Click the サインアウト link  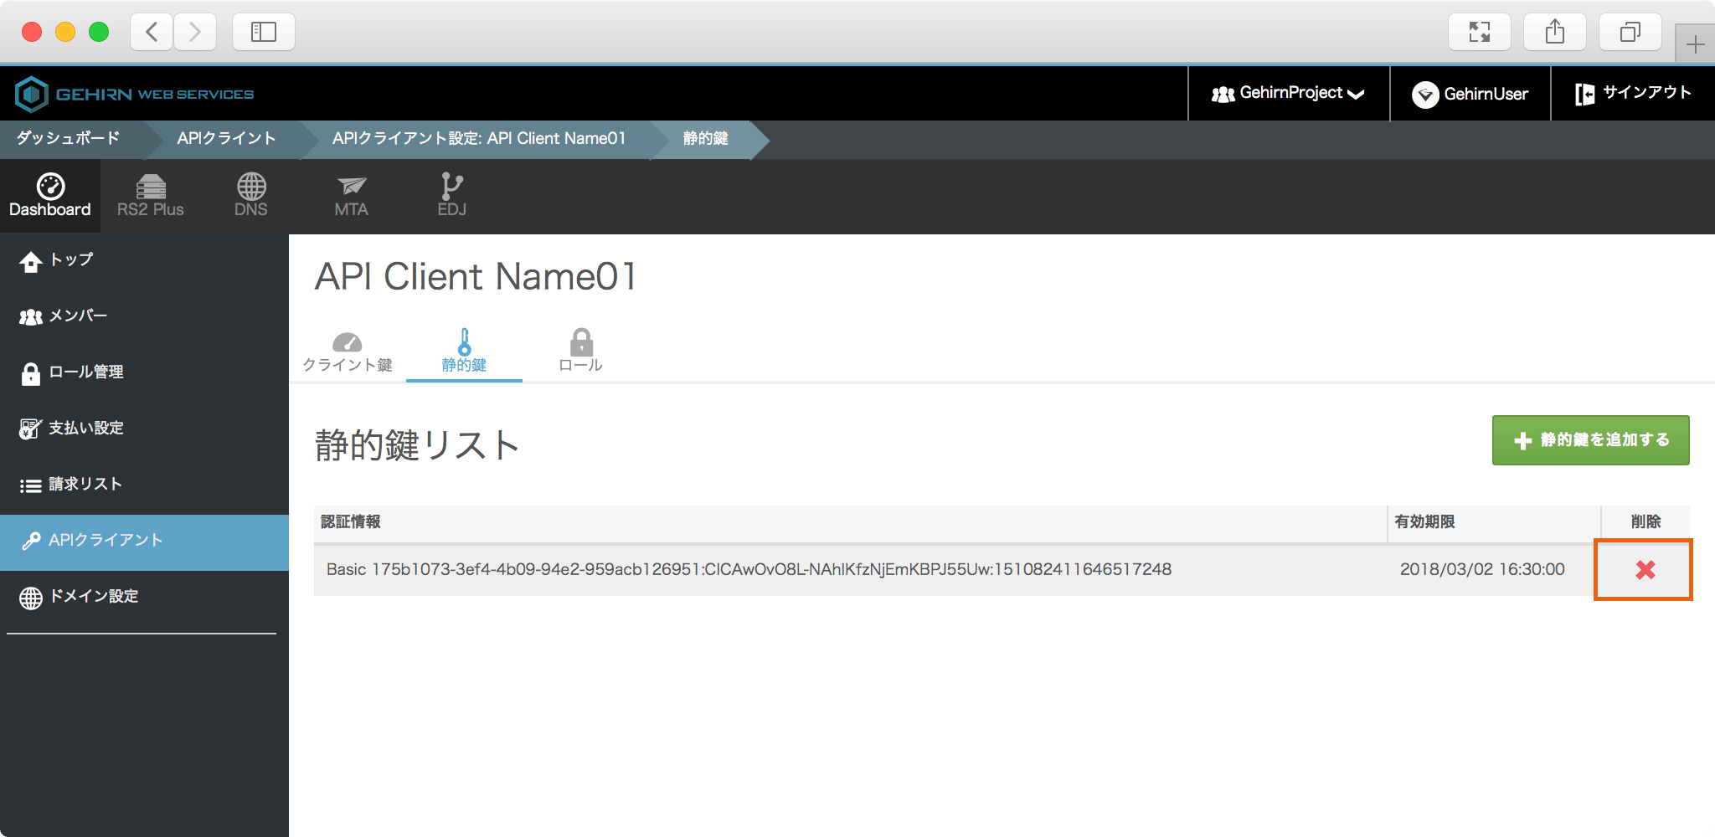tap(1633, 94)
